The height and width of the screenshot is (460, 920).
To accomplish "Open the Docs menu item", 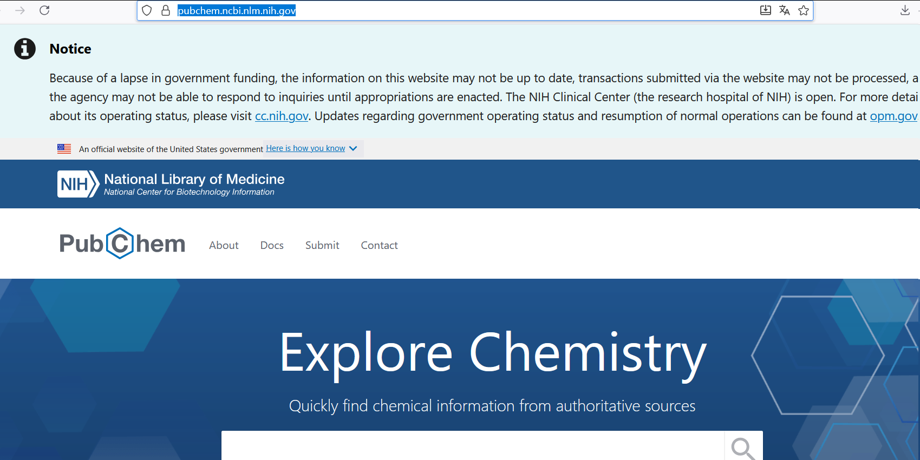I will click(x=272, y=245).
